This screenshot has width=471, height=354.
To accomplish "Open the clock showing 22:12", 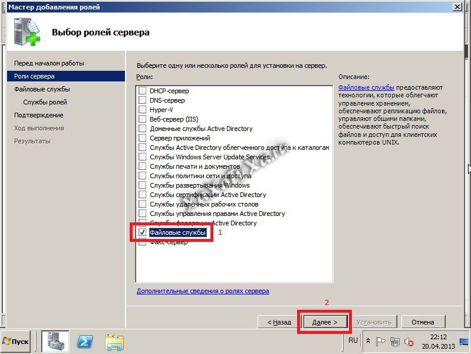I will (438, 342).
